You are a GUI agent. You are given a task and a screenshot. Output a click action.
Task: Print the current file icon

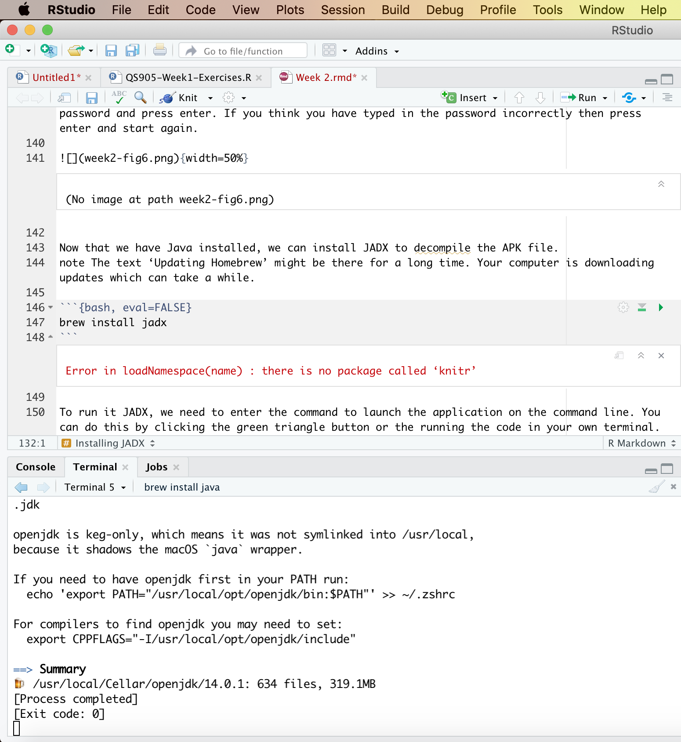159,50
